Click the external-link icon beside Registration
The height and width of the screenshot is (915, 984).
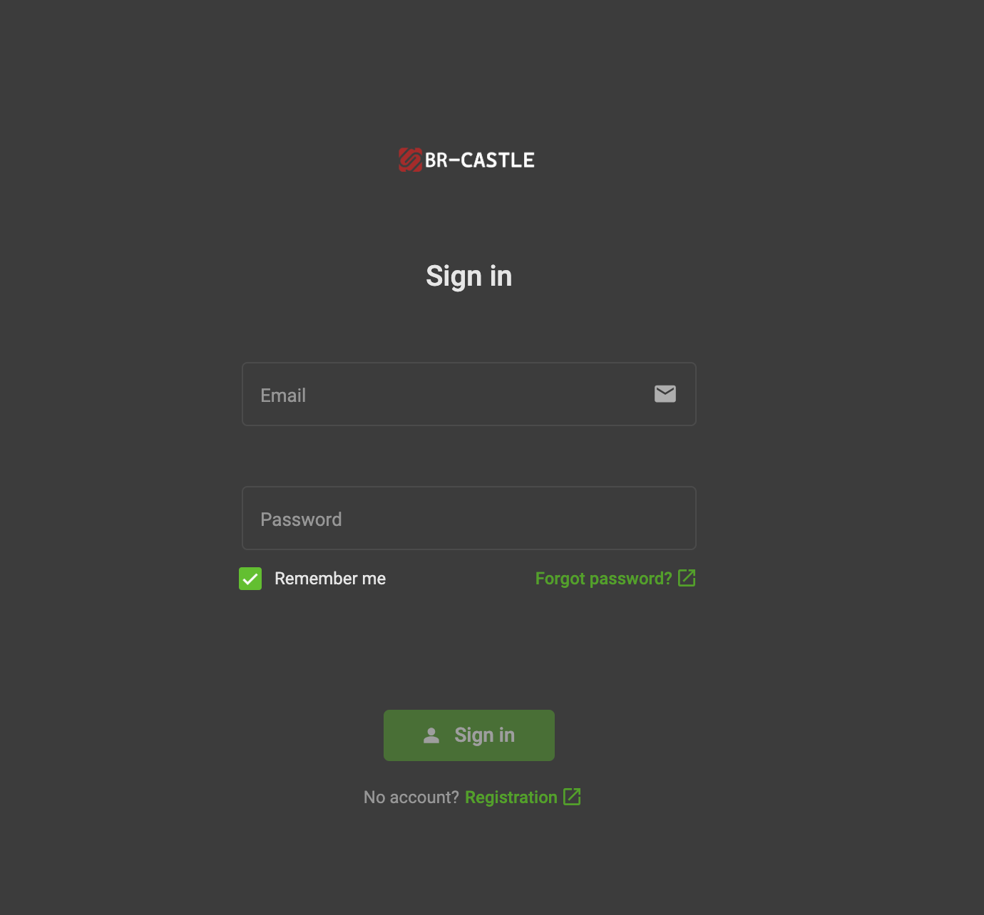[572, 797]
